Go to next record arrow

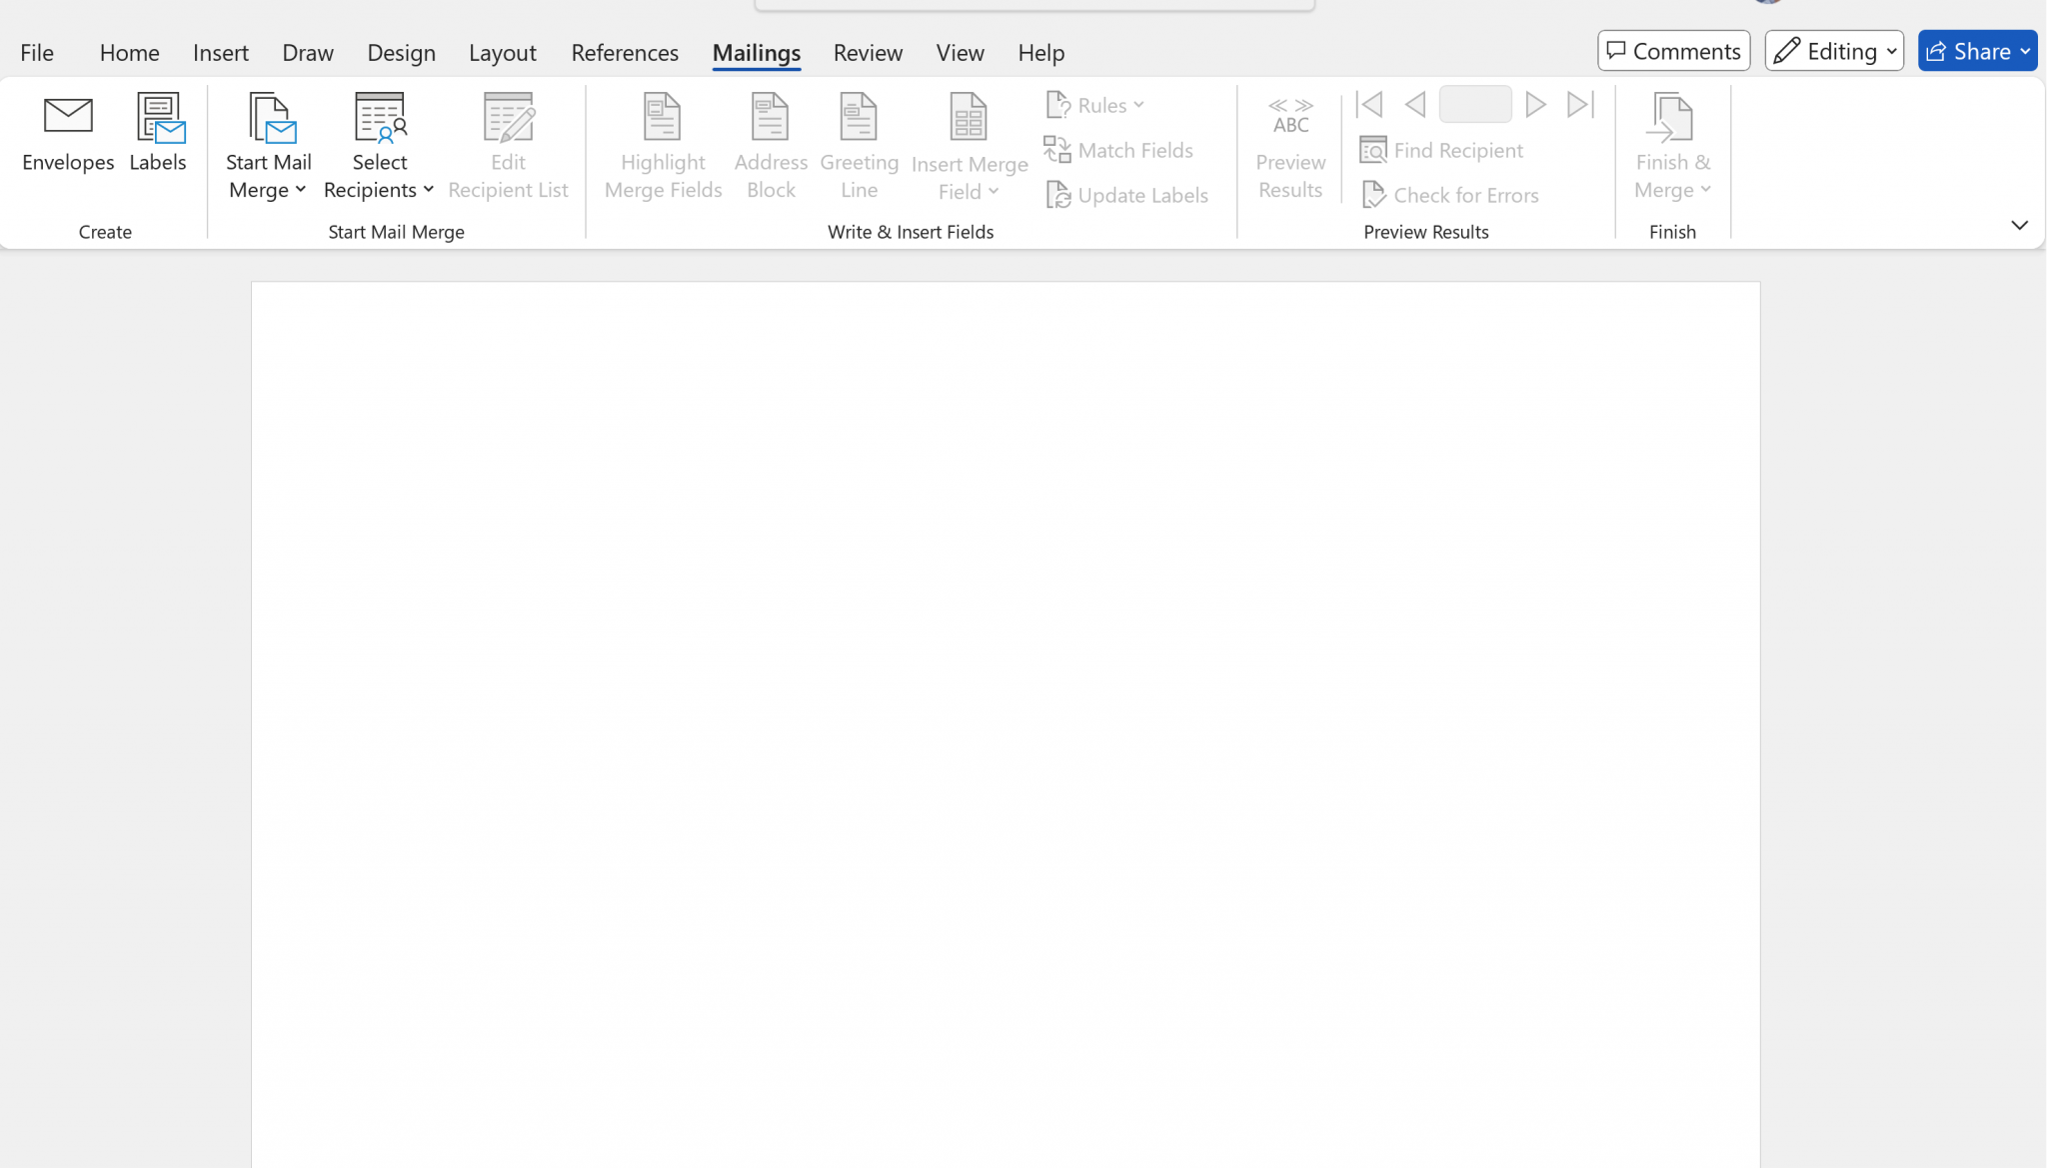click(x=1536, y=104)
